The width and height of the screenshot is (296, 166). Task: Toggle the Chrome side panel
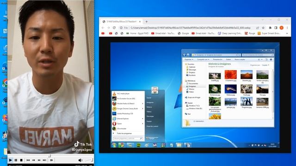tap(276, 28)
